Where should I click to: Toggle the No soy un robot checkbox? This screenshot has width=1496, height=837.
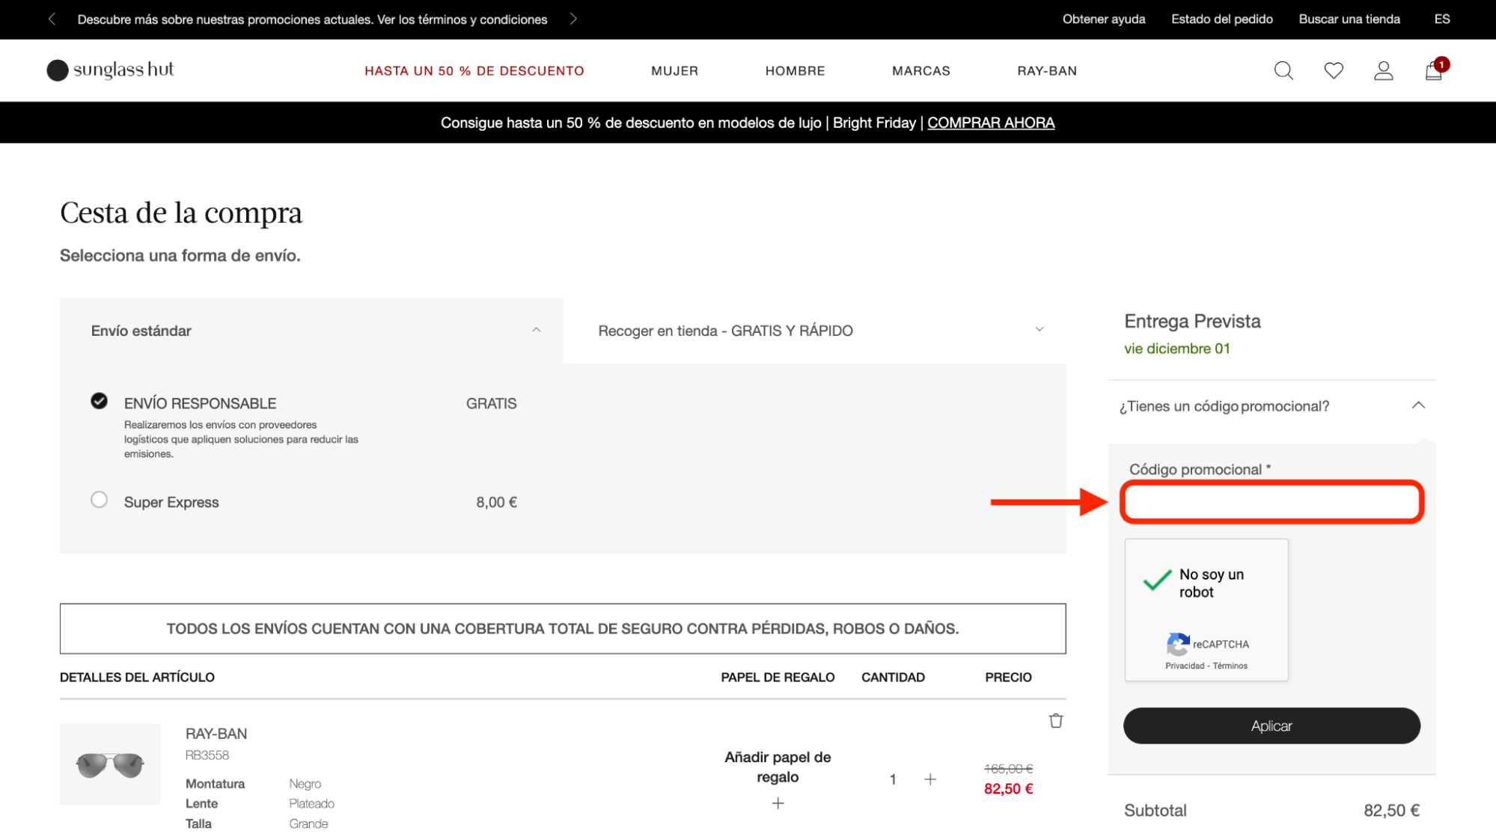1157,580
